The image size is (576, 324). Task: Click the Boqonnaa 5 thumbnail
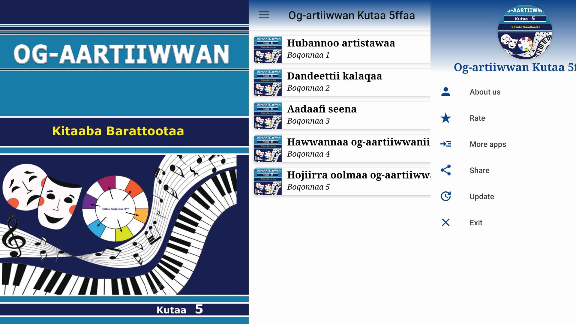268,181
